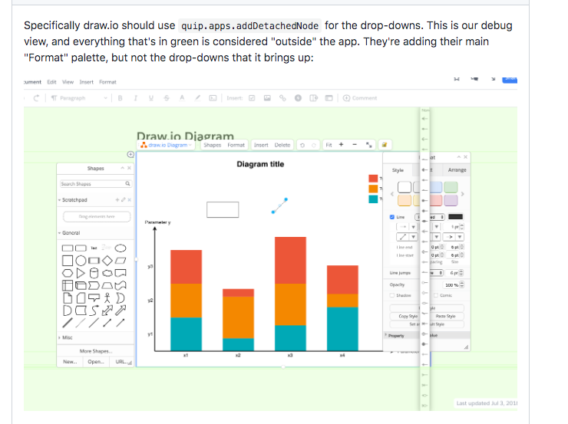Viewport: 568px width, 424px height.
Task: Click the Search Shapes input field
Action: tap(96, 184)
